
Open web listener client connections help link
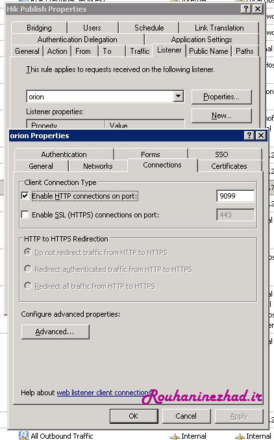pos(105,392)
